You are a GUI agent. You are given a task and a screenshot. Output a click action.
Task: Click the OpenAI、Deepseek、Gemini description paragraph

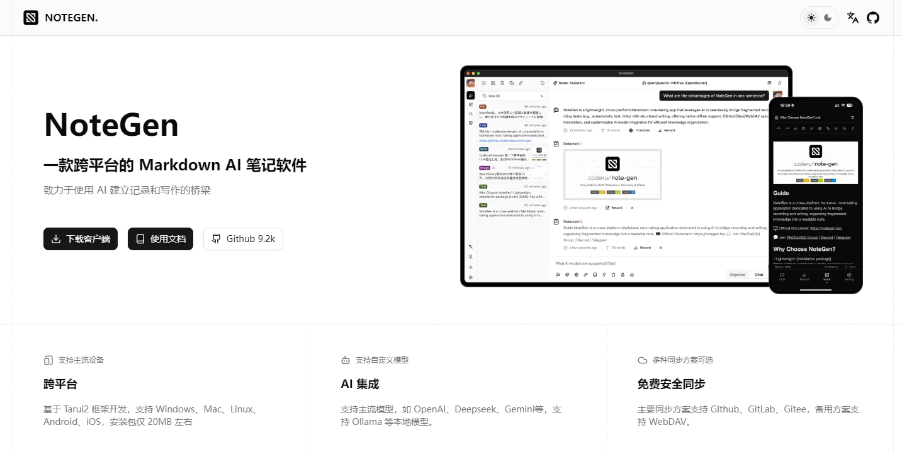451,416
